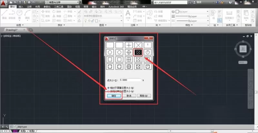Click the Rotate tool in Modify panel
258x133 pixels.
pyautogui.click(x=57, y=12)
